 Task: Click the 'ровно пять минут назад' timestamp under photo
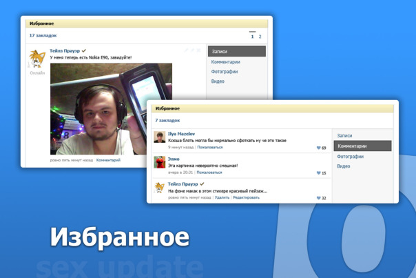72,160
